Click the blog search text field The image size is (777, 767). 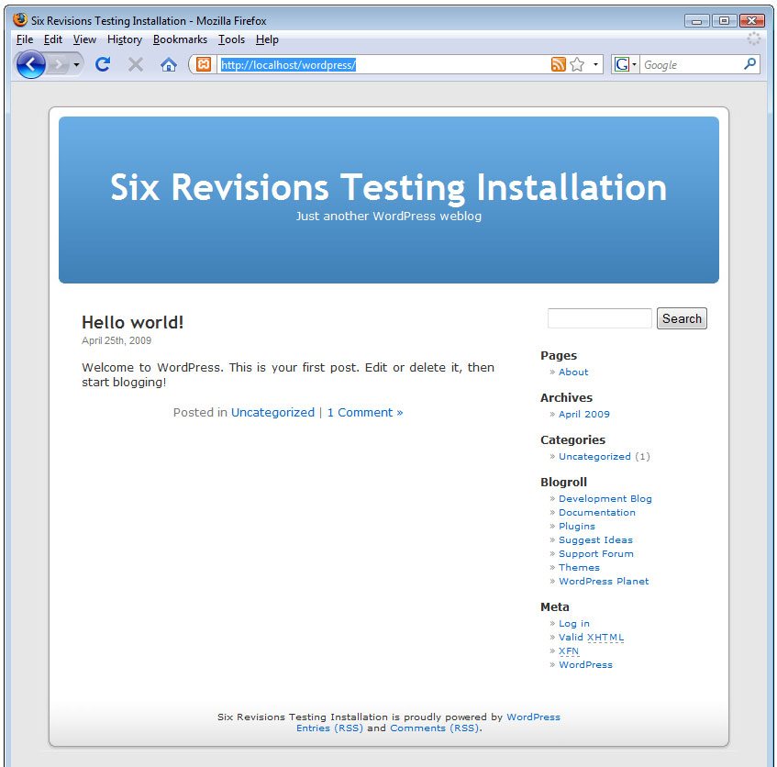[x=599, y=318]
